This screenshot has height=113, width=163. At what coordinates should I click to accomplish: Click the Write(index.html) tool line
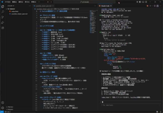[108, 49]
